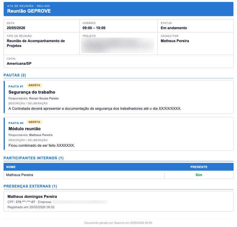The height and width of the screenshot is (227, 237).
Task: Click the TIPO DE REUNIÃO label
Action: 19,36
